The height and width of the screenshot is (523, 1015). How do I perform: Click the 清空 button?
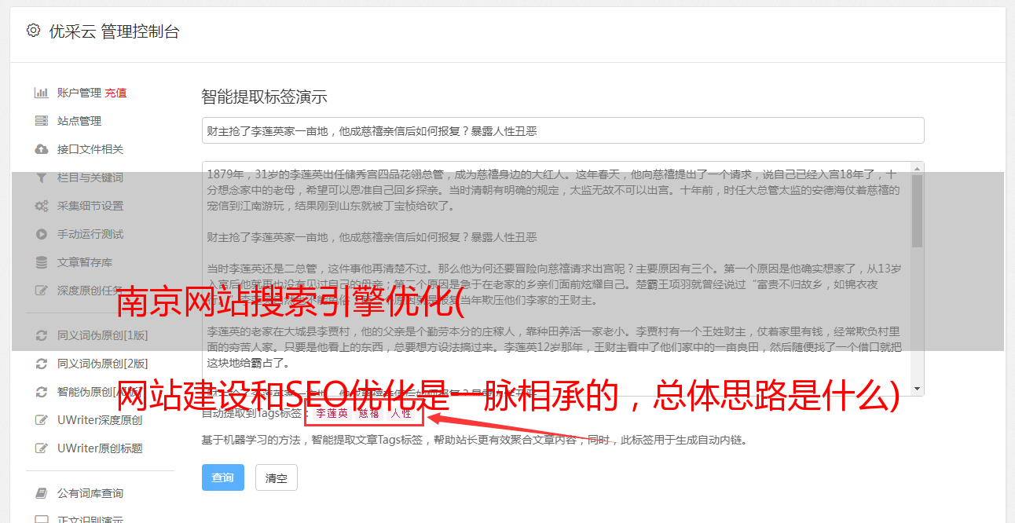277,477
